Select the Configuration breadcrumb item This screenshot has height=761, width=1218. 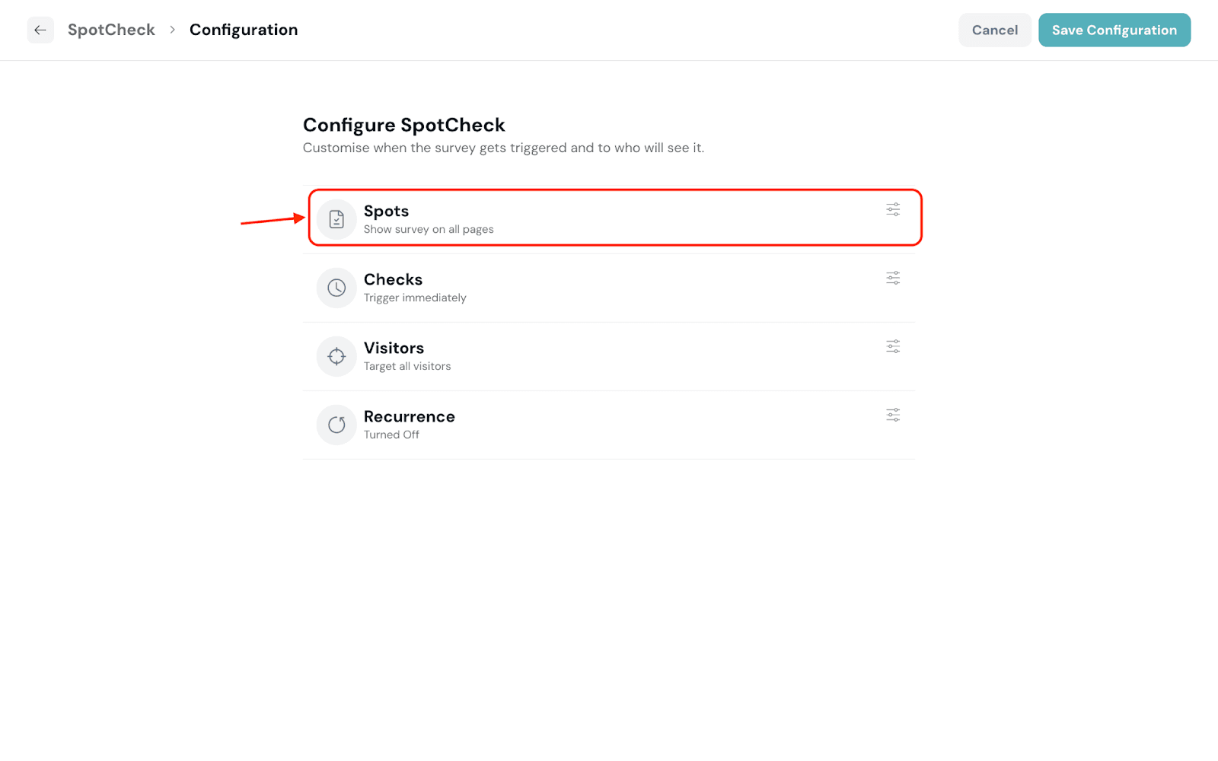click(x=244, y=30)
